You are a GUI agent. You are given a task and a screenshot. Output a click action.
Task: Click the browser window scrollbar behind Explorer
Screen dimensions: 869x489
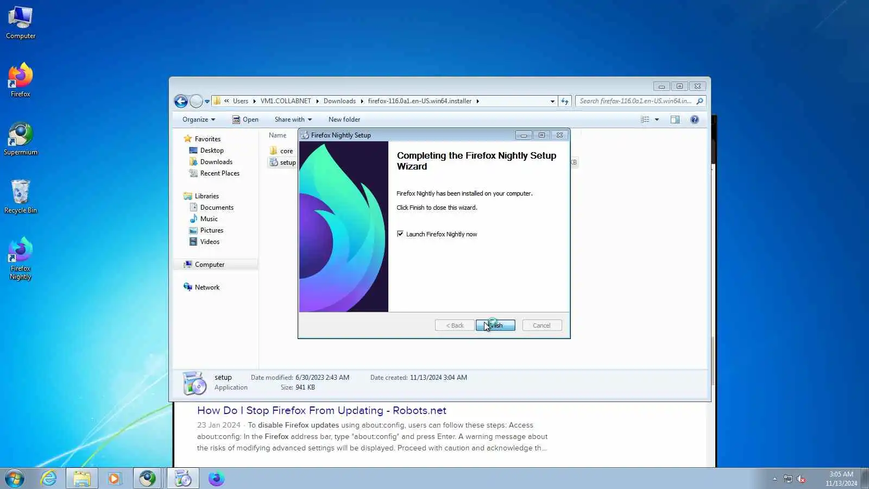point(714,361)
